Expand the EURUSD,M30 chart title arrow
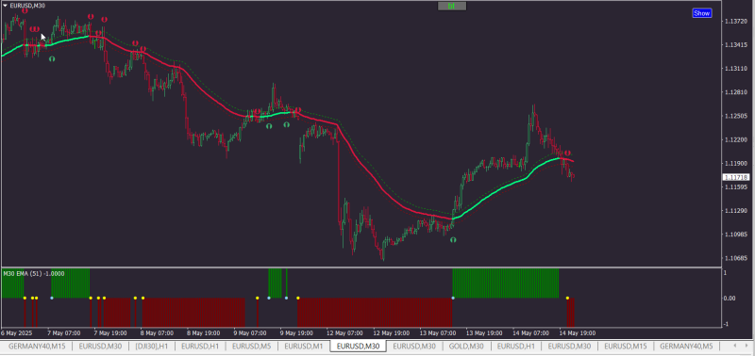 pyautogui.click(x=6, y=6)
